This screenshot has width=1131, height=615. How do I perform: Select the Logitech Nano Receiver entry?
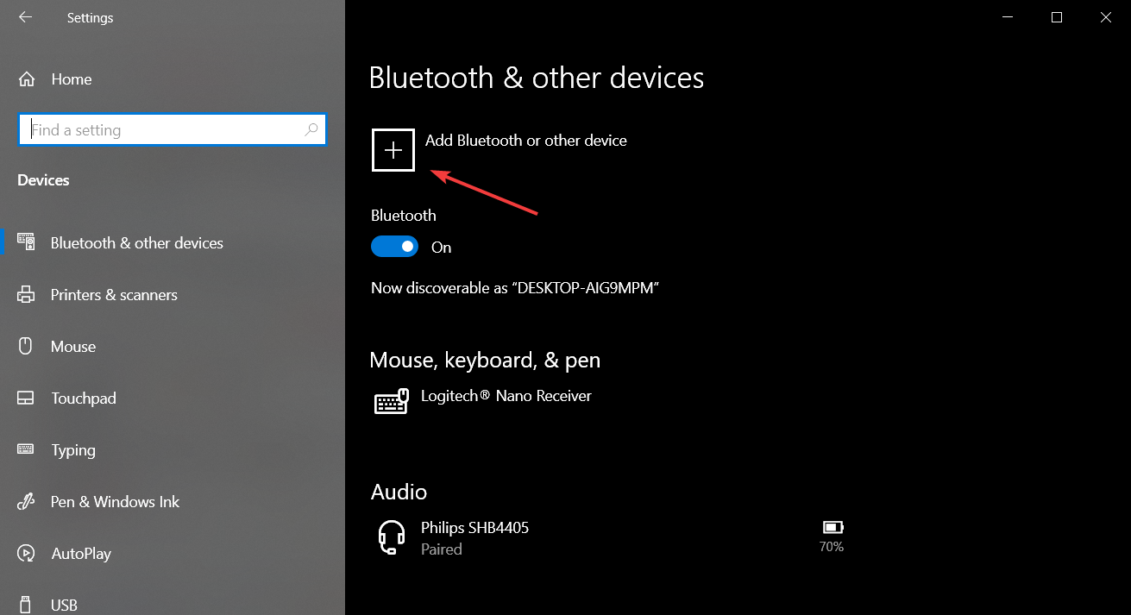pyautogui.click(x=506, y=397)
